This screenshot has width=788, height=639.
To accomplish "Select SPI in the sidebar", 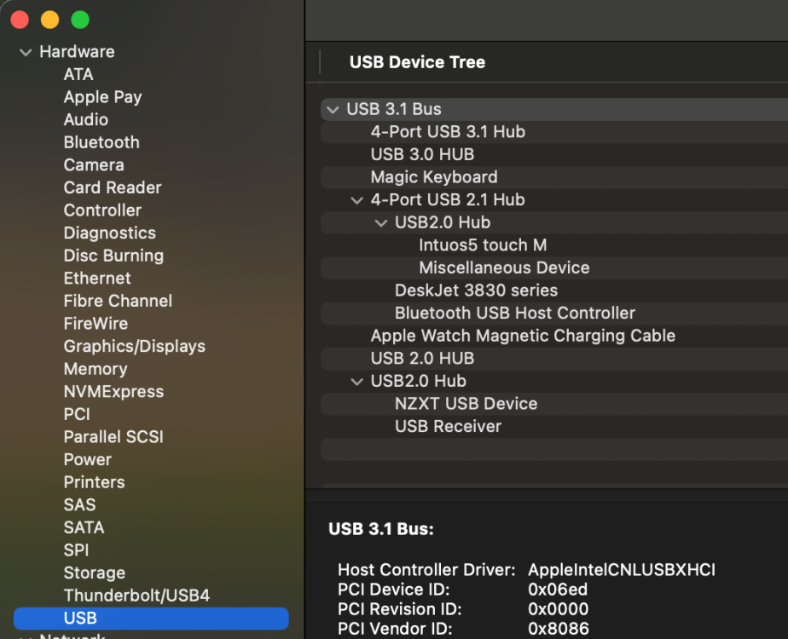I will click(x=77, y=550).
